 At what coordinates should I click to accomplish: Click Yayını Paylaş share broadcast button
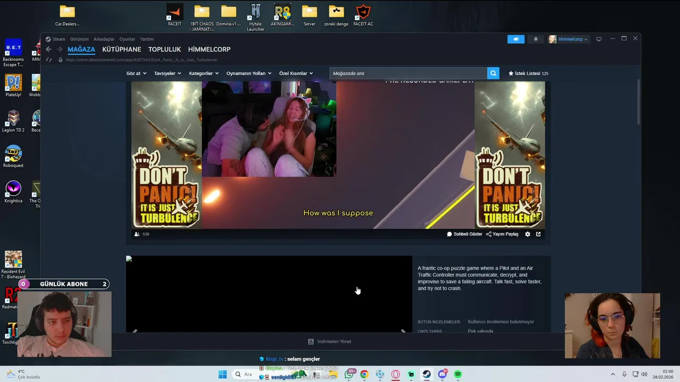pos(502,234)
